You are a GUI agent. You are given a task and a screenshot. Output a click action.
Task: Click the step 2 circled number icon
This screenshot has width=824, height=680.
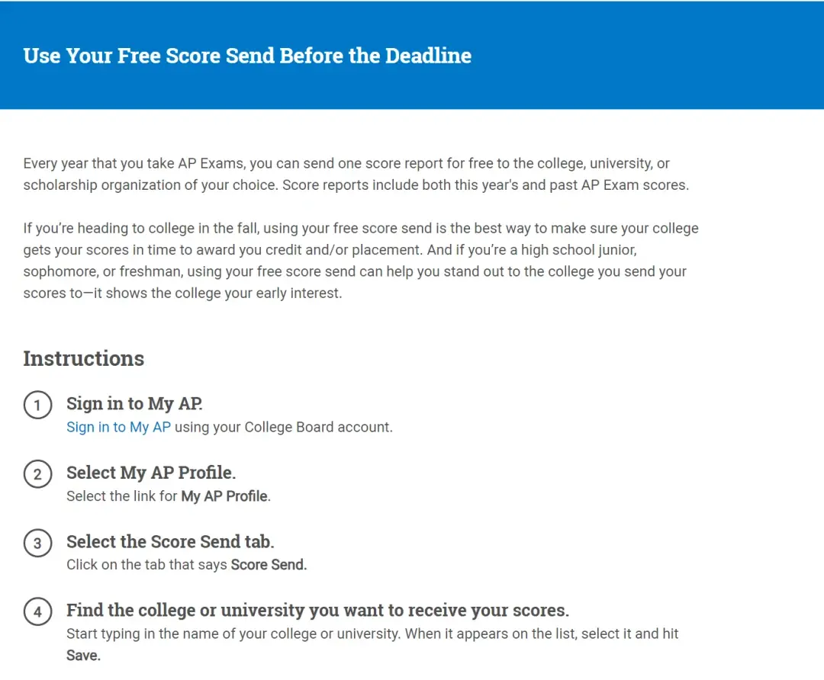tap(37, 474)
